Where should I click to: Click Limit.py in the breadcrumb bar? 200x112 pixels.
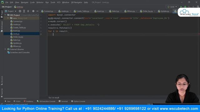tap(19, 7)
